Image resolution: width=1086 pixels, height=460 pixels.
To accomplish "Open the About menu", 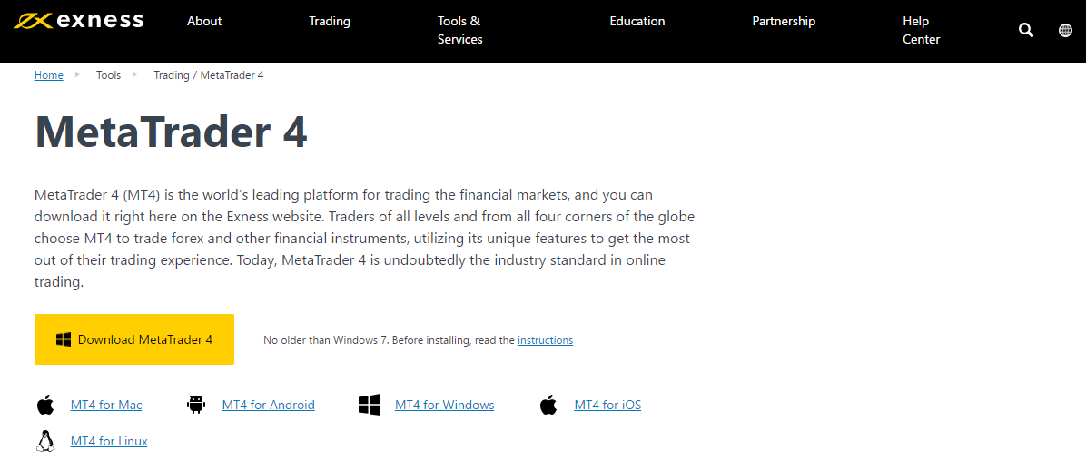I will tap(204, 21).
